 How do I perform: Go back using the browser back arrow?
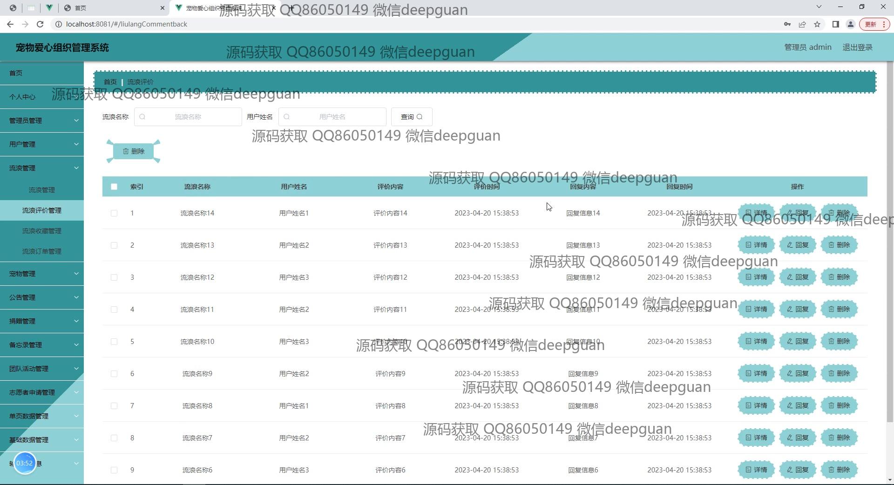[10, 24]
